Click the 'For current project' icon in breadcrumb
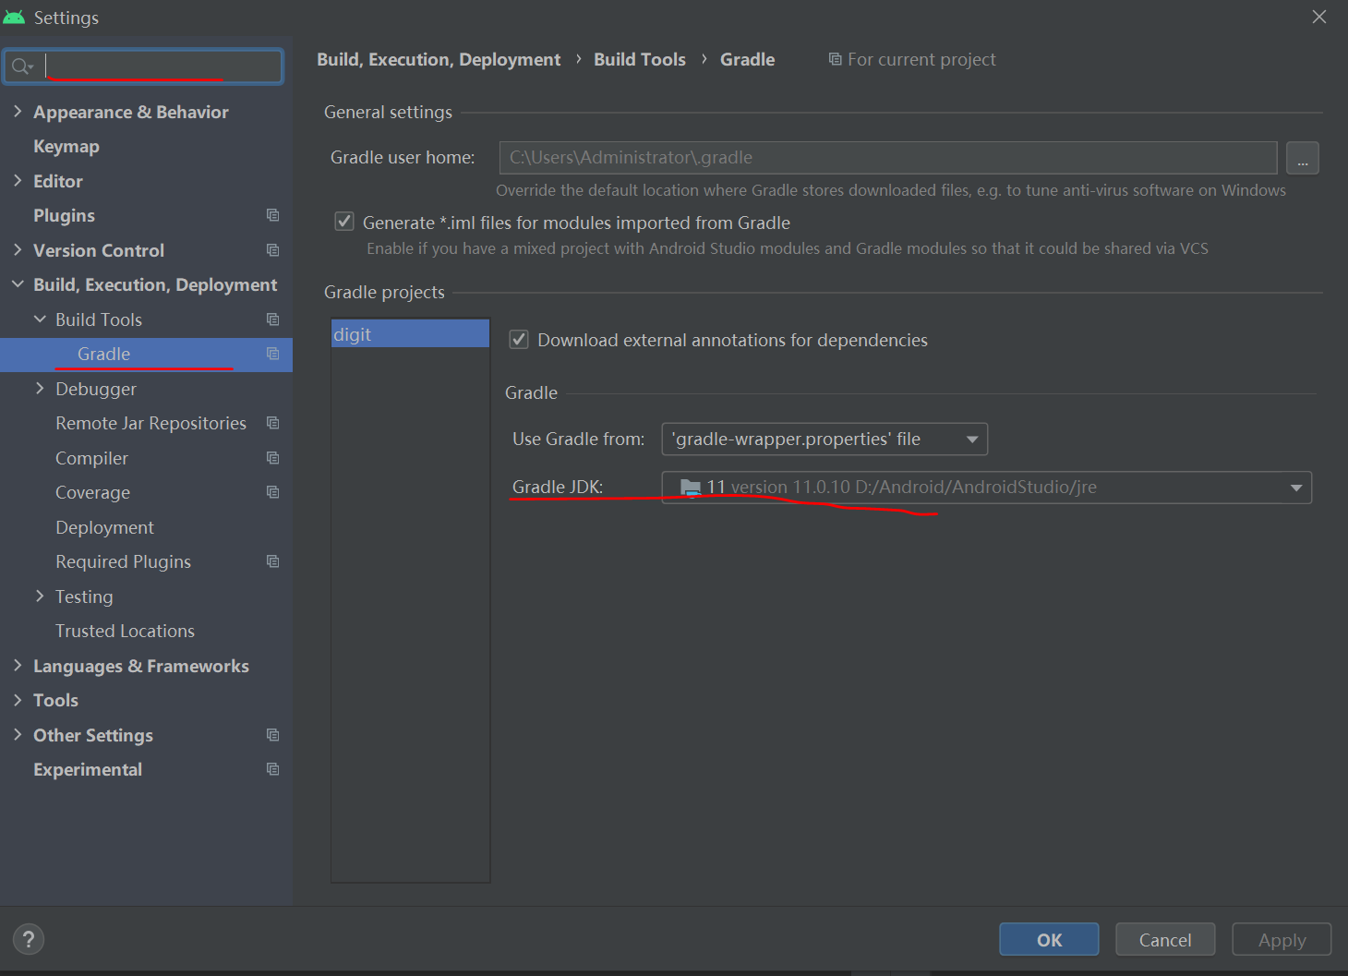1348x976 pixels. [834, 59]
